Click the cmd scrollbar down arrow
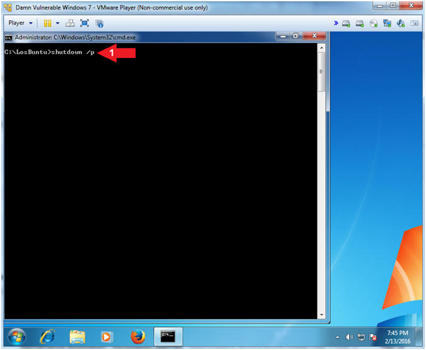426x350 pixels. tap(321, 315)
